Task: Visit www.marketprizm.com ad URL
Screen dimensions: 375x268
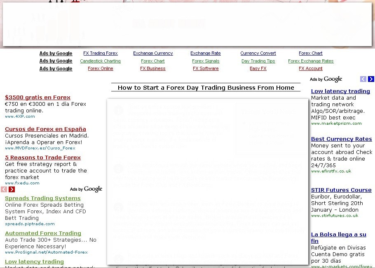Action: pyautogui.click(x=336, y=123)
